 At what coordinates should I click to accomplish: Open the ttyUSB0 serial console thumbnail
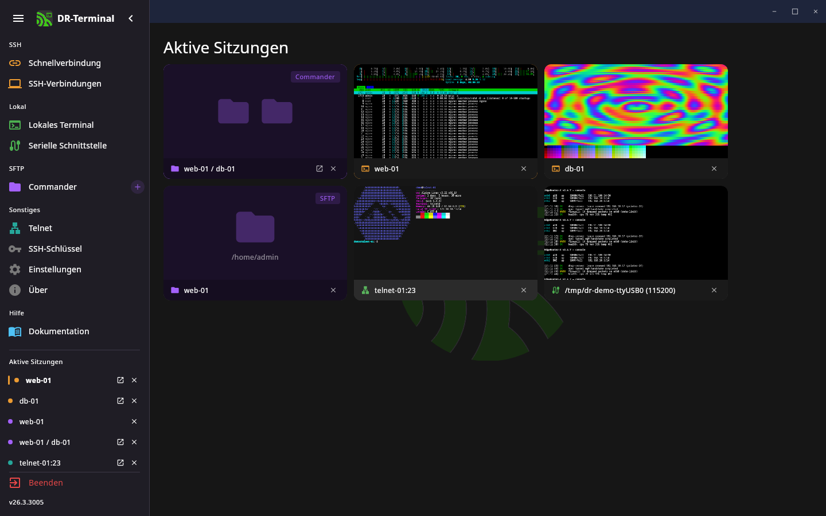point(636,233)
